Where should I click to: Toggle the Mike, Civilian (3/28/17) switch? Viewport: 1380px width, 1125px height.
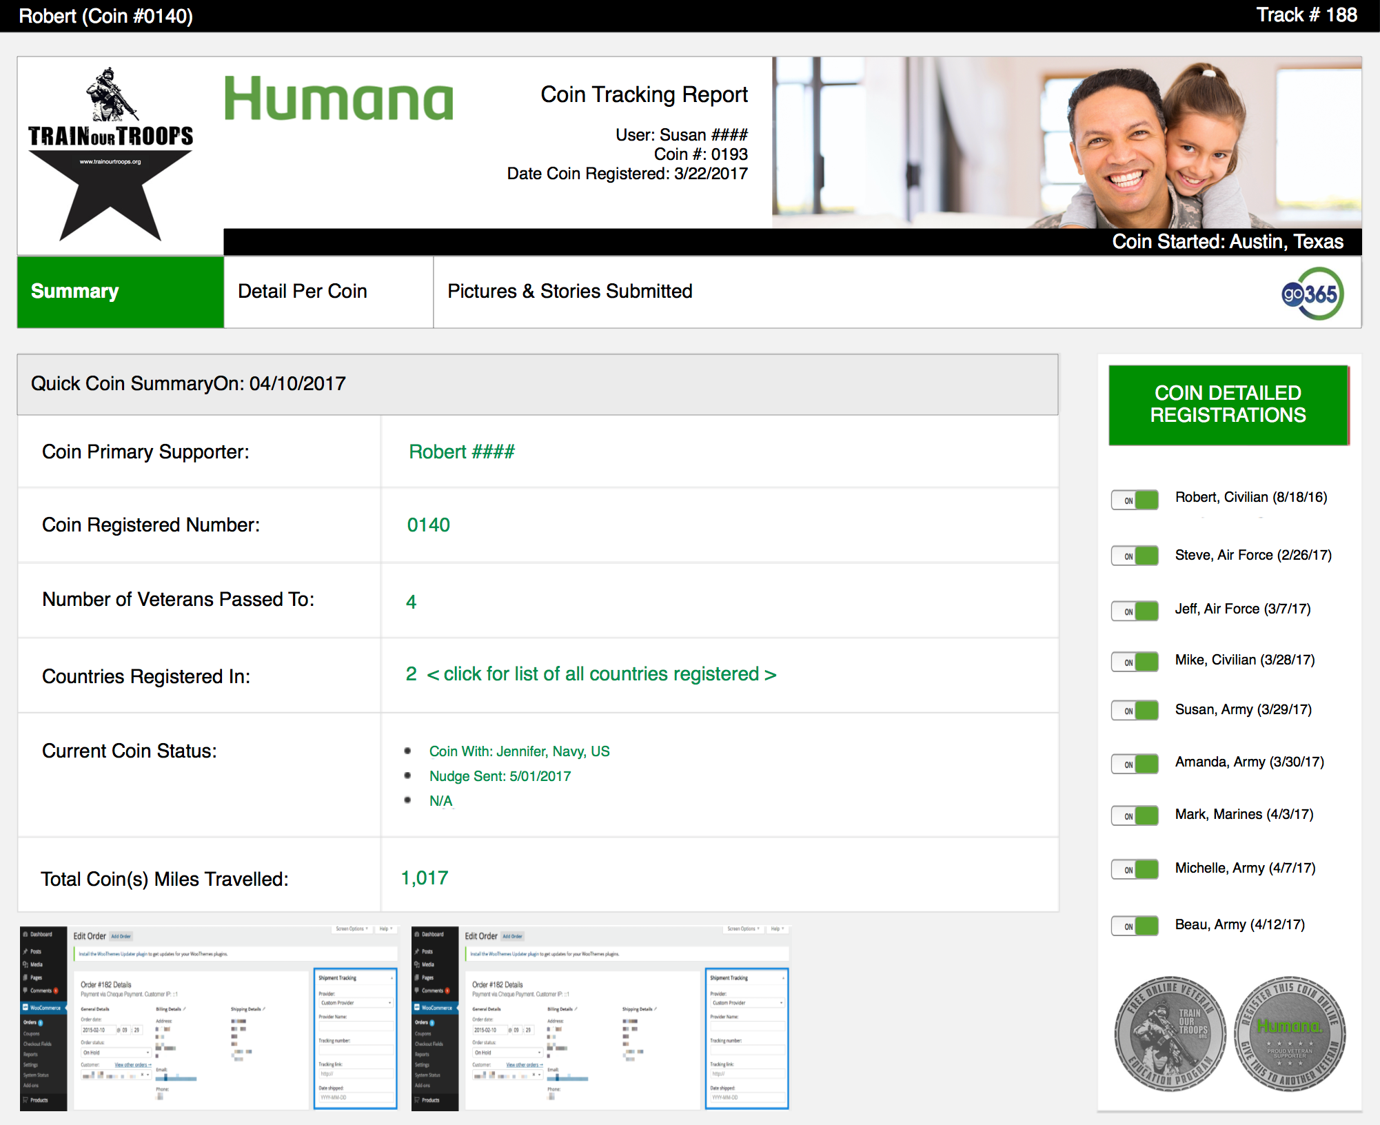click(x=1135, y=662)
